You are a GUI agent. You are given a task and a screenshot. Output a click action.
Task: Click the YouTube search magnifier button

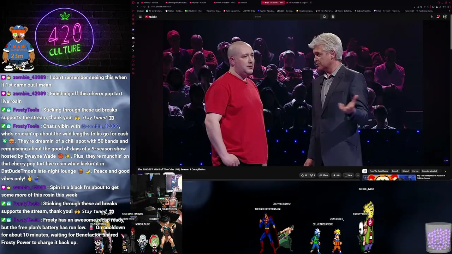coord(324,17)
